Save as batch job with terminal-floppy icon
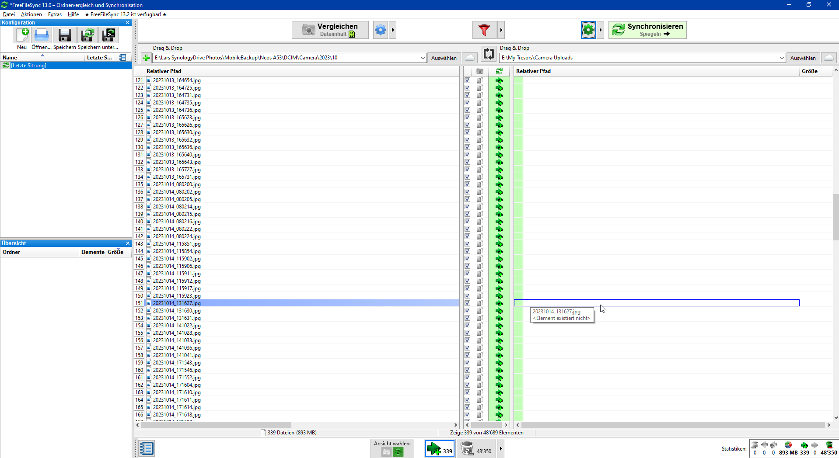 [x=108, y=35]
